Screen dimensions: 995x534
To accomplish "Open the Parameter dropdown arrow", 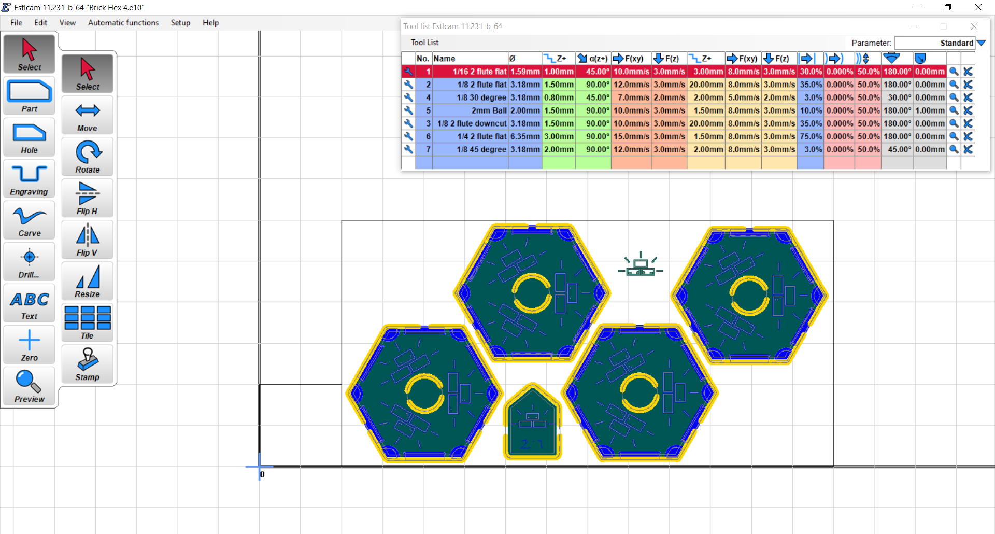I will click(981, 43).
